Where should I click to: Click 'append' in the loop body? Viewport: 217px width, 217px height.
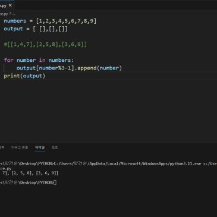click(87, 68)
